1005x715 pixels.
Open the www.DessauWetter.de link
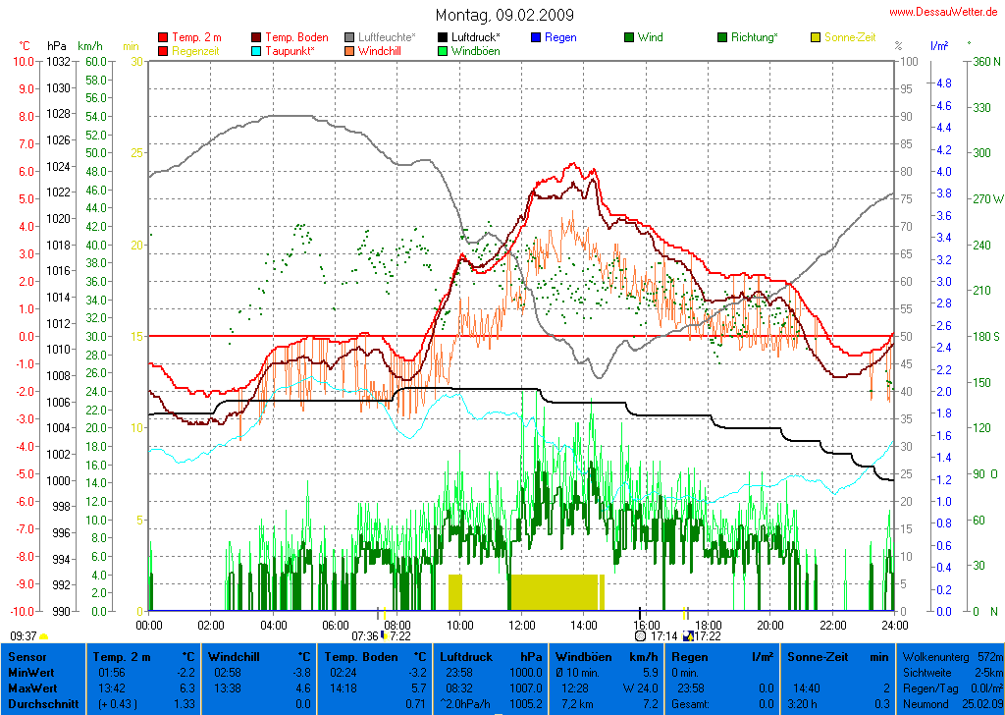click(945, 11)
